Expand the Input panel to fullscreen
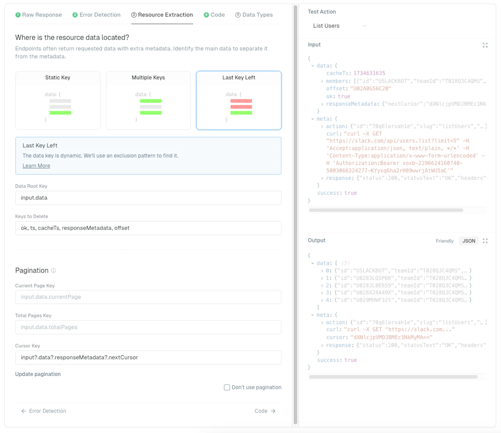 pos(485,45)
